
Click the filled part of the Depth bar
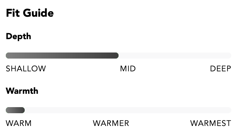tap(62, 56)
